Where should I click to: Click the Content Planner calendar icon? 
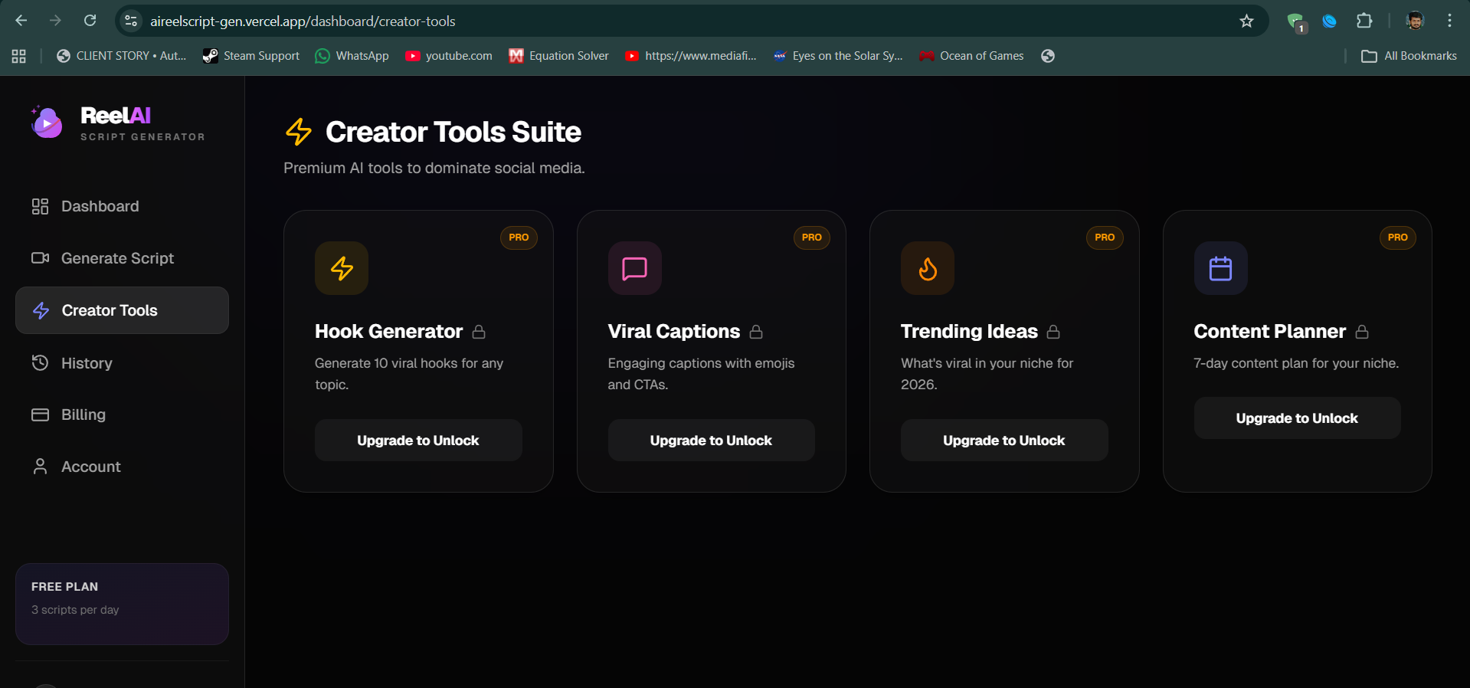pos(1220,268)
